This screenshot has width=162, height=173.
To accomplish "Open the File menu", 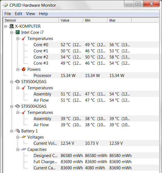I will click(x=8, y=14).
